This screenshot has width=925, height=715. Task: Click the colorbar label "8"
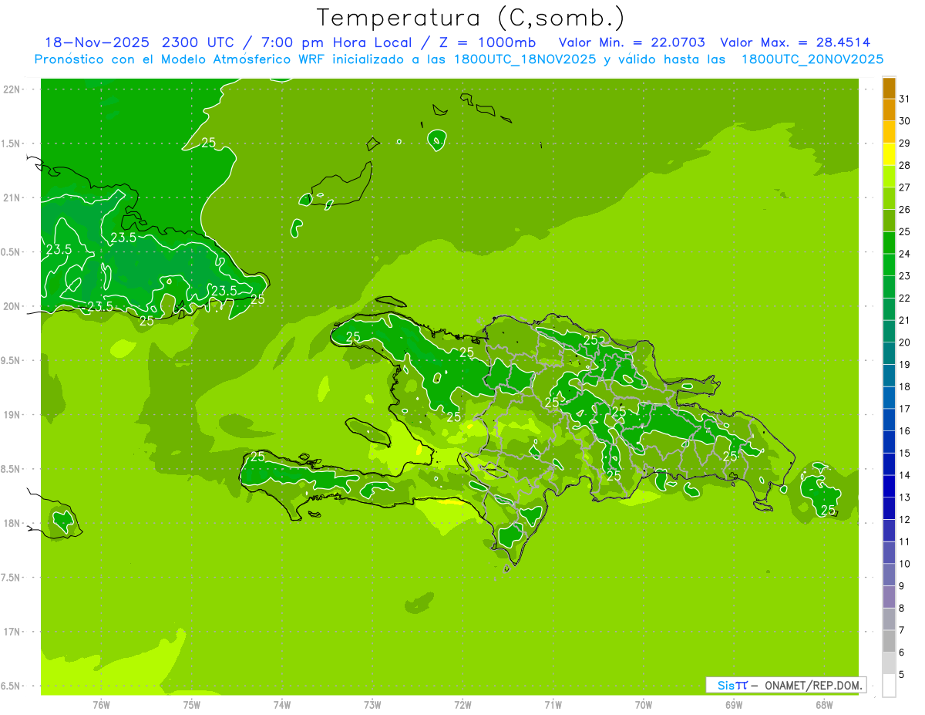(901, 608)
